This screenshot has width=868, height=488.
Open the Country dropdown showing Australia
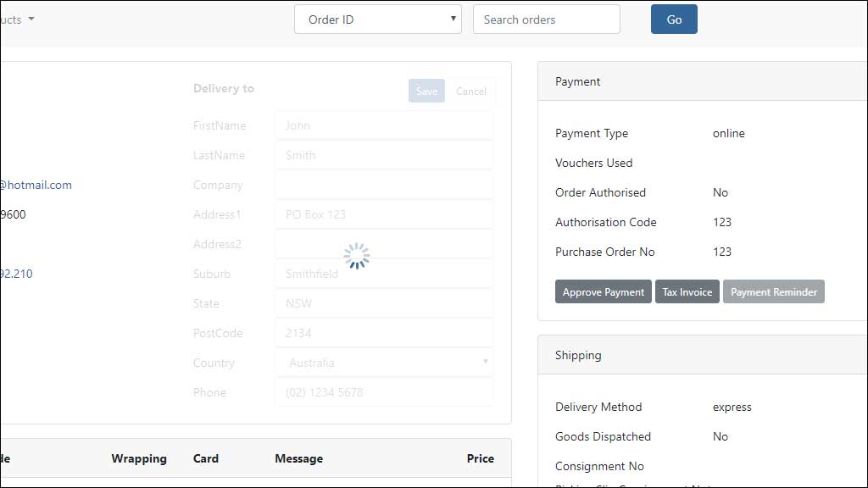[x=384, y=363]
